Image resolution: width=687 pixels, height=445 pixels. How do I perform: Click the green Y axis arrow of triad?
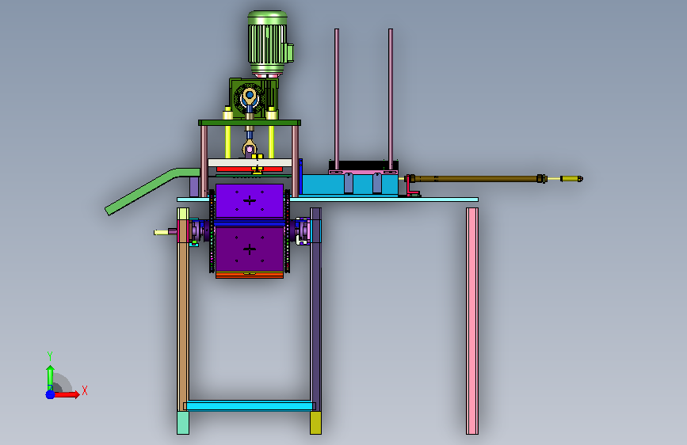click(x=50, y=378)
